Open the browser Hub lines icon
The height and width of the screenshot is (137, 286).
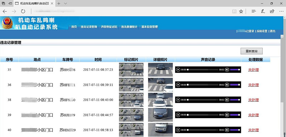pyautogui.click(x=253, y=11)
